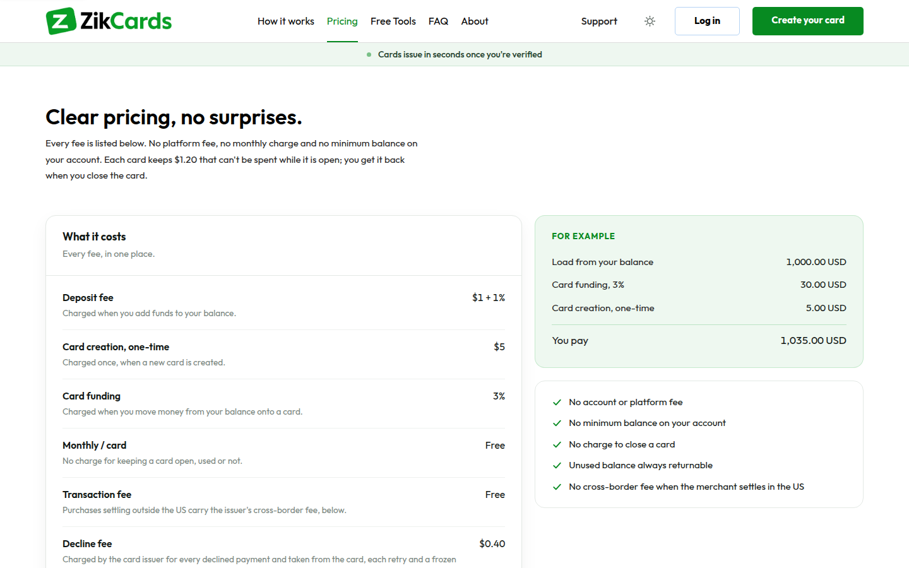Click the checkmark beside No minimum balance
This screenshot has width=909, height=568.
tap(557, 423)
